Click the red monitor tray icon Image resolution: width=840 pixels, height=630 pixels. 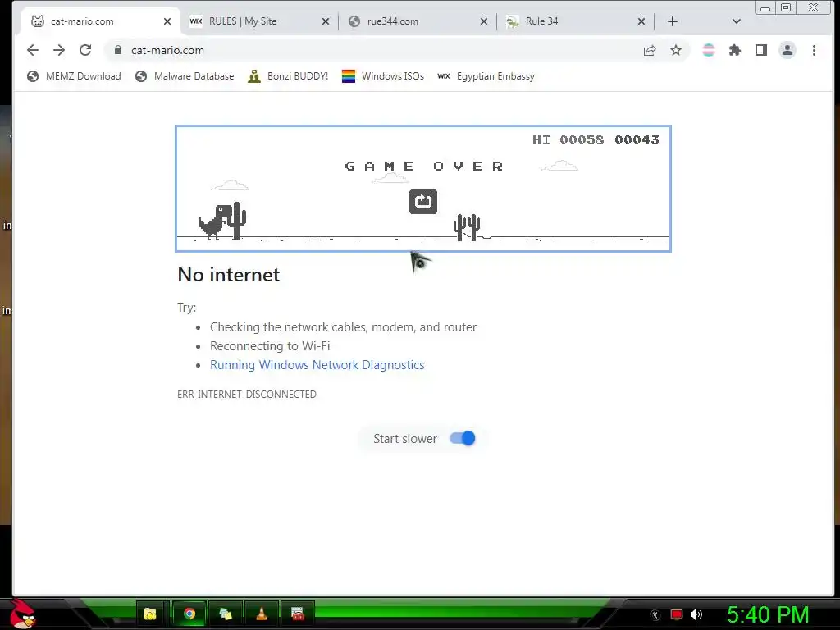[677, 614]
